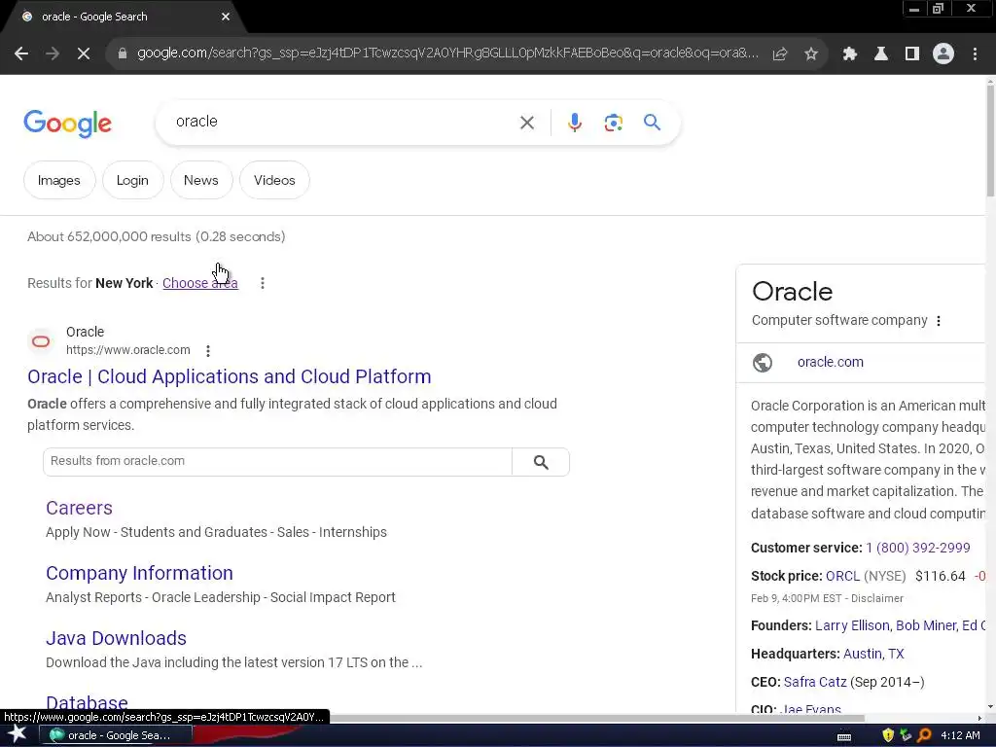Toggle the browser side panel
This screenshot has width=996, height=747.
tap(912, 54)
